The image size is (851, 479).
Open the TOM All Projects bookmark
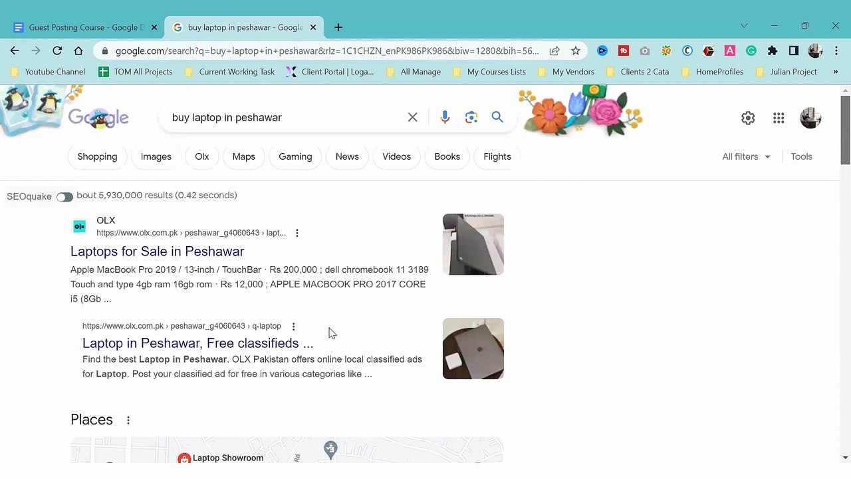pos(136,72)
